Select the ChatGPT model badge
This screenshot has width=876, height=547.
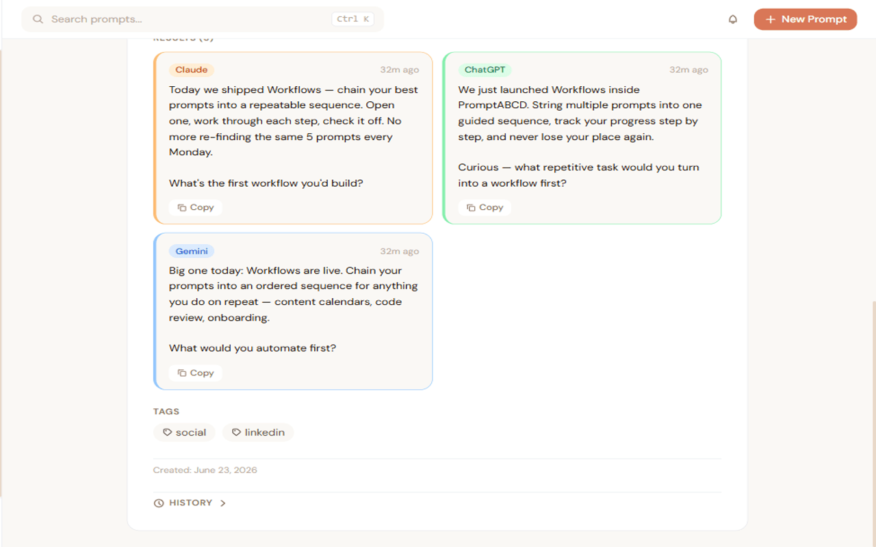(x=485, y=70)
